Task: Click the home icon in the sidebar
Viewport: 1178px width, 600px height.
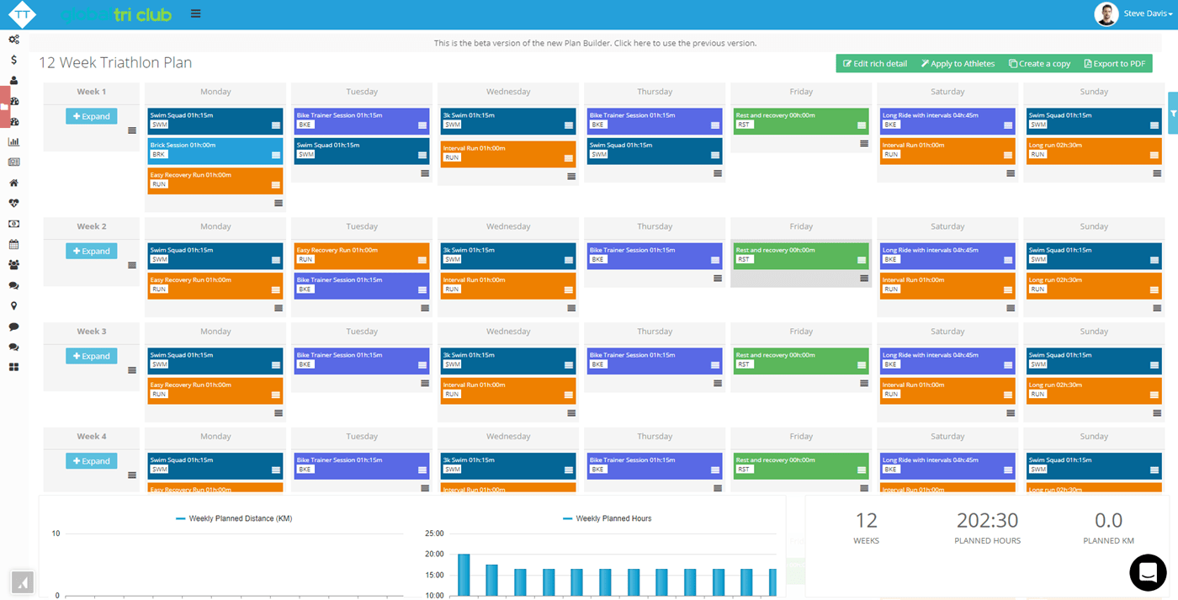Action: coord(13,182)
